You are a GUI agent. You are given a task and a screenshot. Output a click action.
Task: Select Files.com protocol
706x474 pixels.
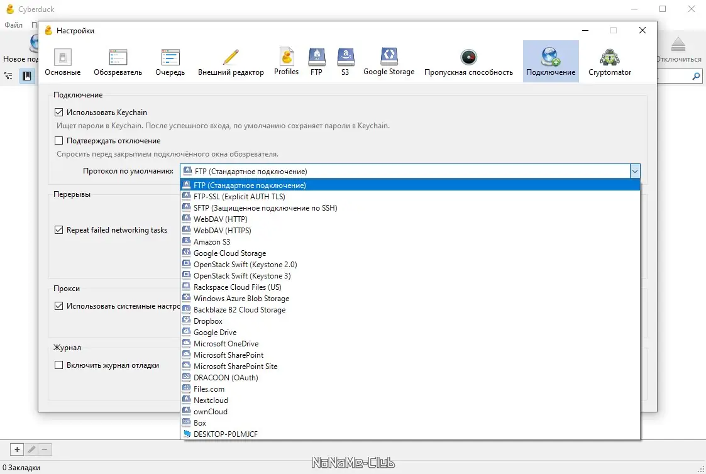point(410,389)
